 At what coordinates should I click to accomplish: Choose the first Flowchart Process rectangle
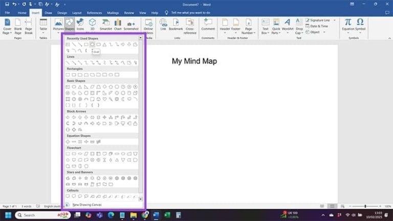[x=68, y=154]
